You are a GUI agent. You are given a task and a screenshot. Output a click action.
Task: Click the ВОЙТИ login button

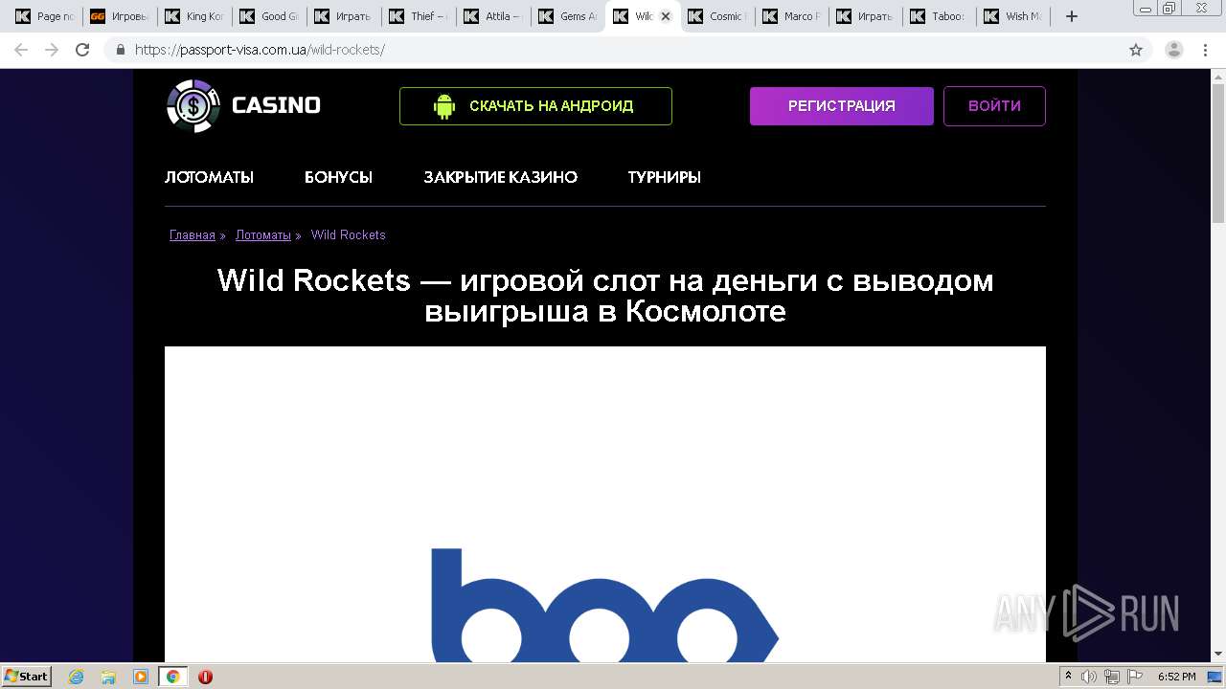point(994,106)
